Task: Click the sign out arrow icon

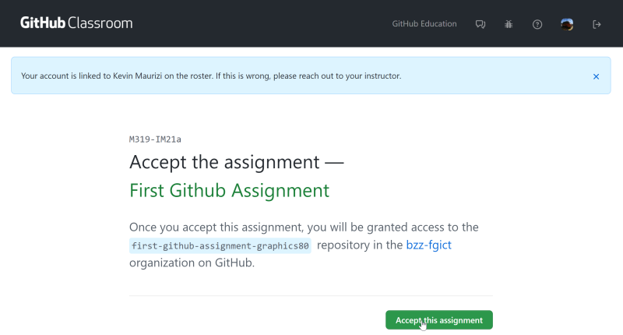Action: tap(597, 24)
